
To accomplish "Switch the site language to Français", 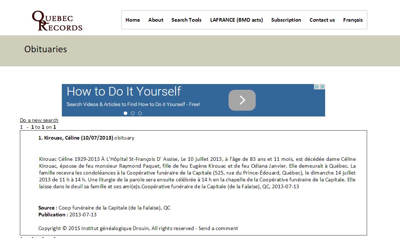I will (x=353, y=20).
